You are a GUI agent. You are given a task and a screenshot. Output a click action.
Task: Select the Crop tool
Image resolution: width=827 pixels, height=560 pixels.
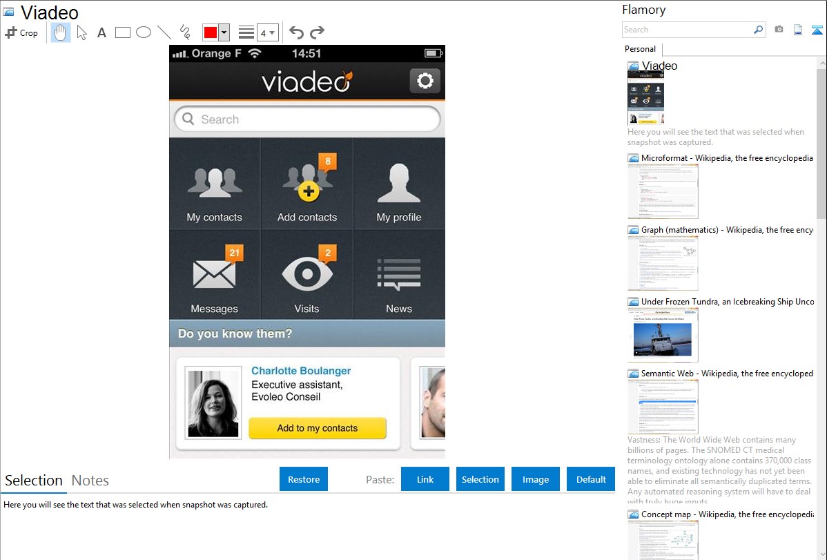tap(21, 32)
